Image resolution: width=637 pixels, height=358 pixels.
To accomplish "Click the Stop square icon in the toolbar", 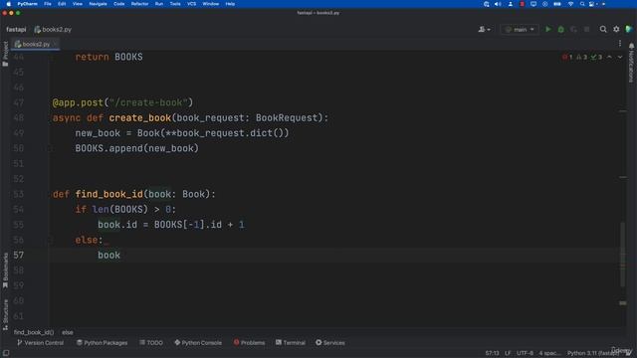I will (x=586, y=29).
